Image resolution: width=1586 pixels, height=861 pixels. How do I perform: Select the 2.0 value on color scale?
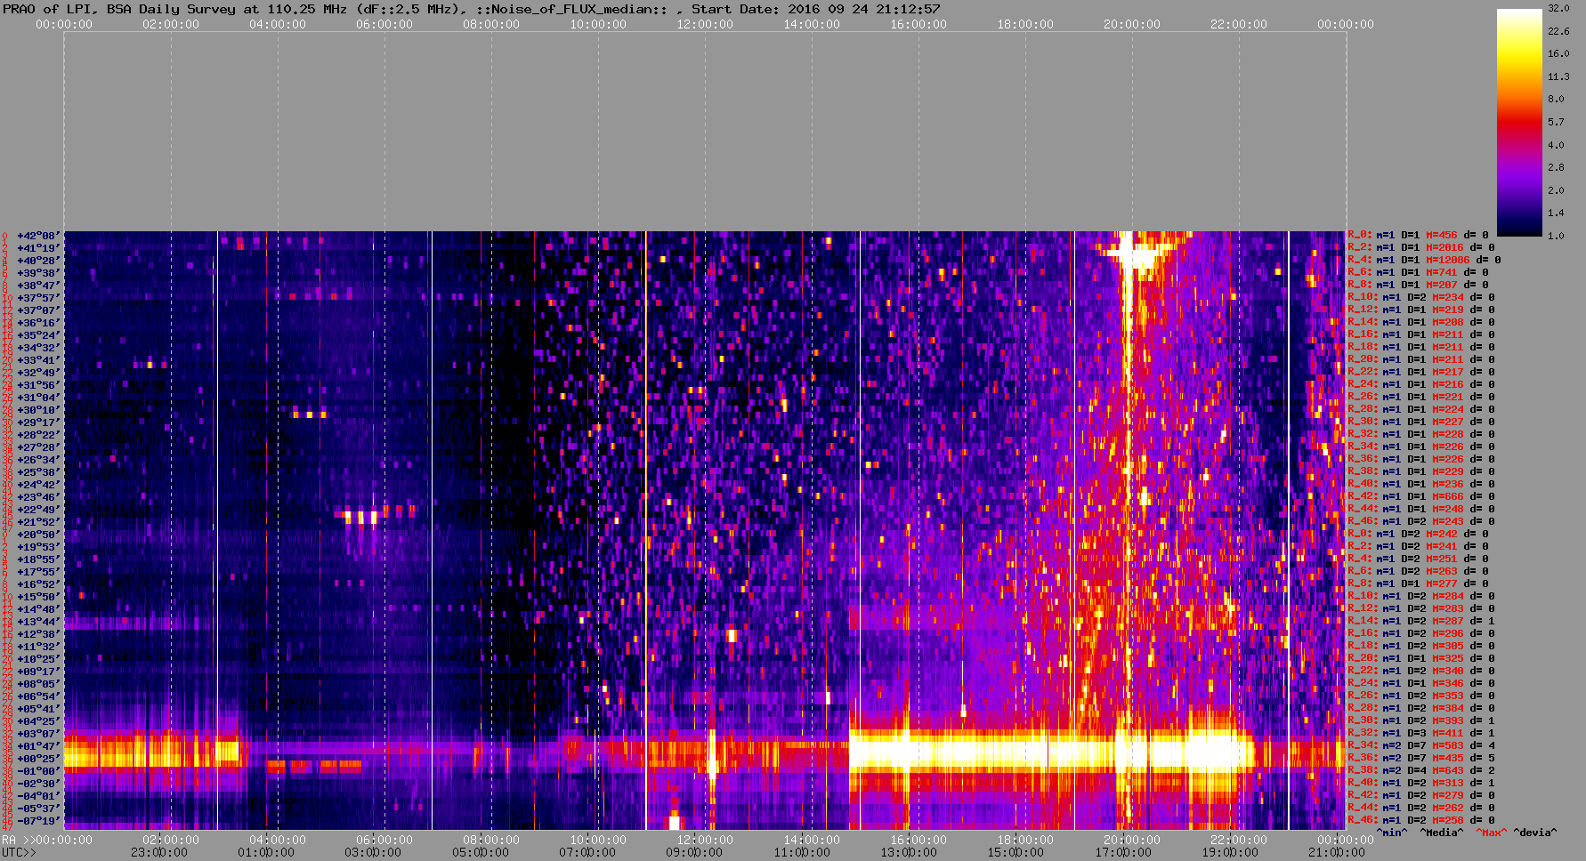(1556, 190)
